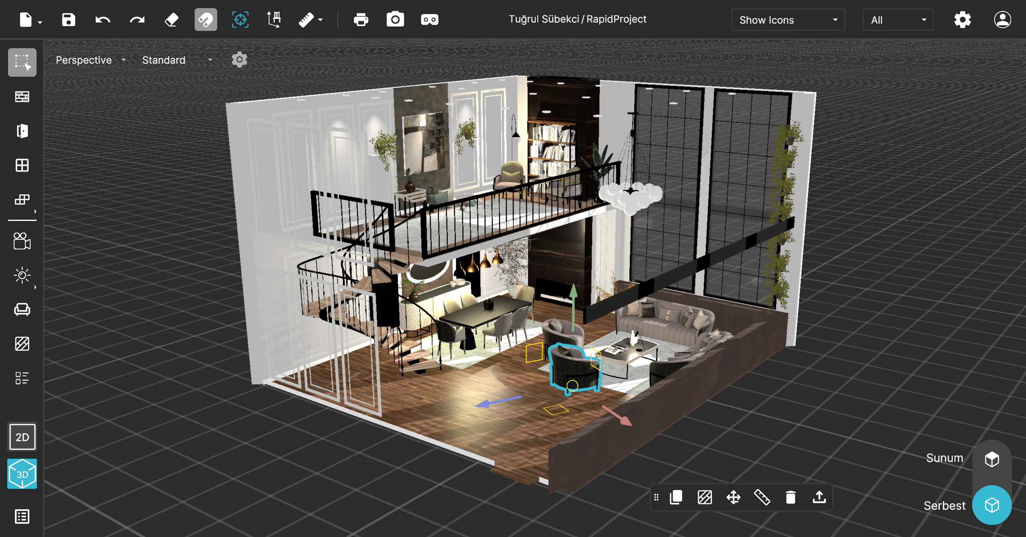Screen dimensions: 1026x537
Task: Open the furniture catalog sofa icon
Action: pyautogui.click(x=22, y=309)
